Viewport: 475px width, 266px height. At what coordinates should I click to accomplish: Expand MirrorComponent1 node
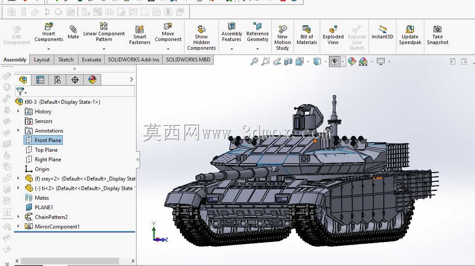click(18, 226)
